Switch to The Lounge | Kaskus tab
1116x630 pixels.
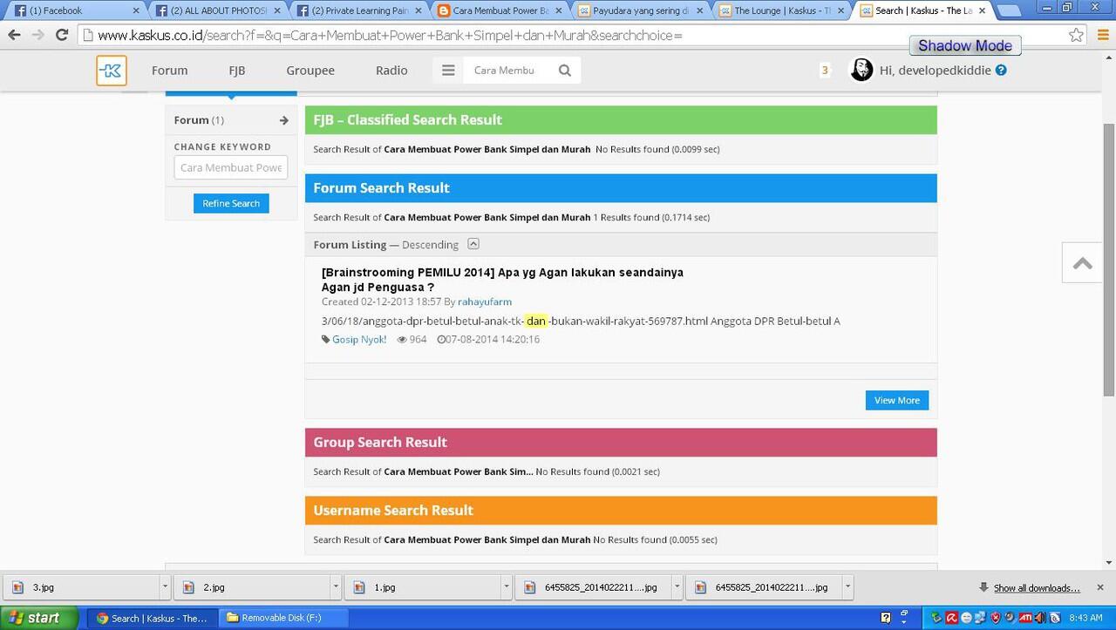[780, 10]
